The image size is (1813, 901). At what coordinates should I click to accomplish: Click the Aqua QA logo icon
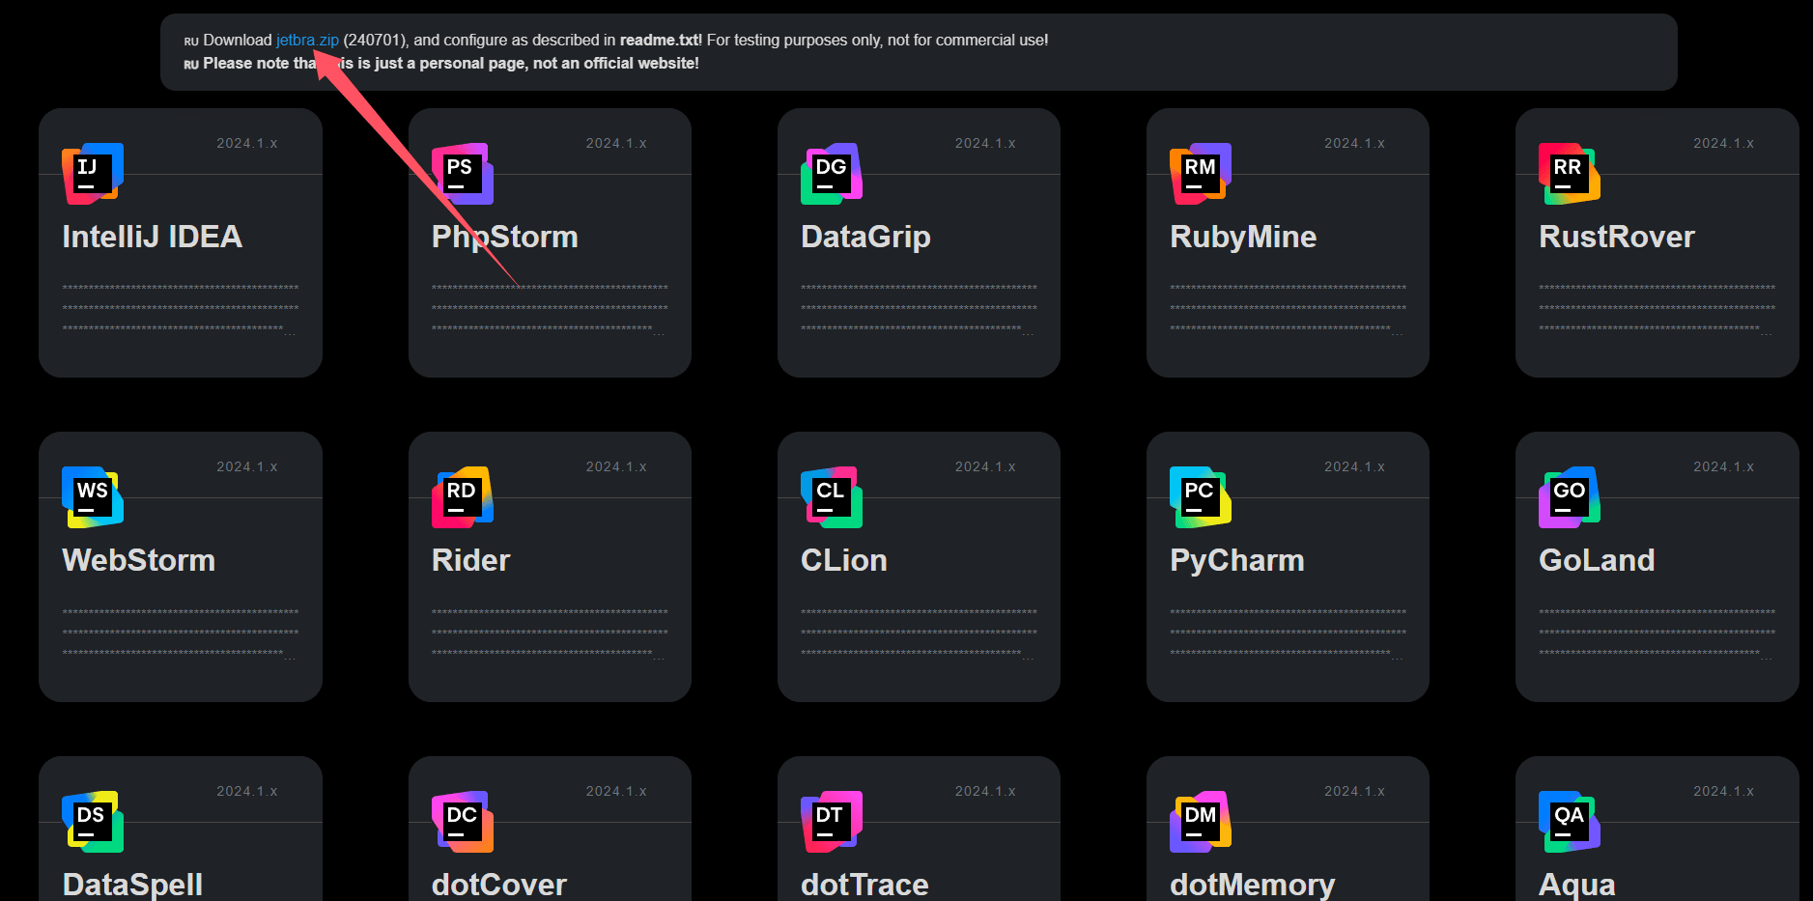pos(1570,822)
